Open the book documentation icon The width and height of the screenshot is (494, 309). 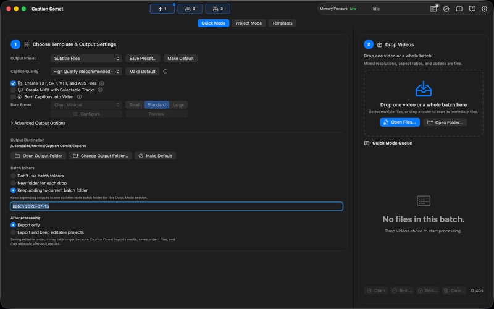(459, 9)
